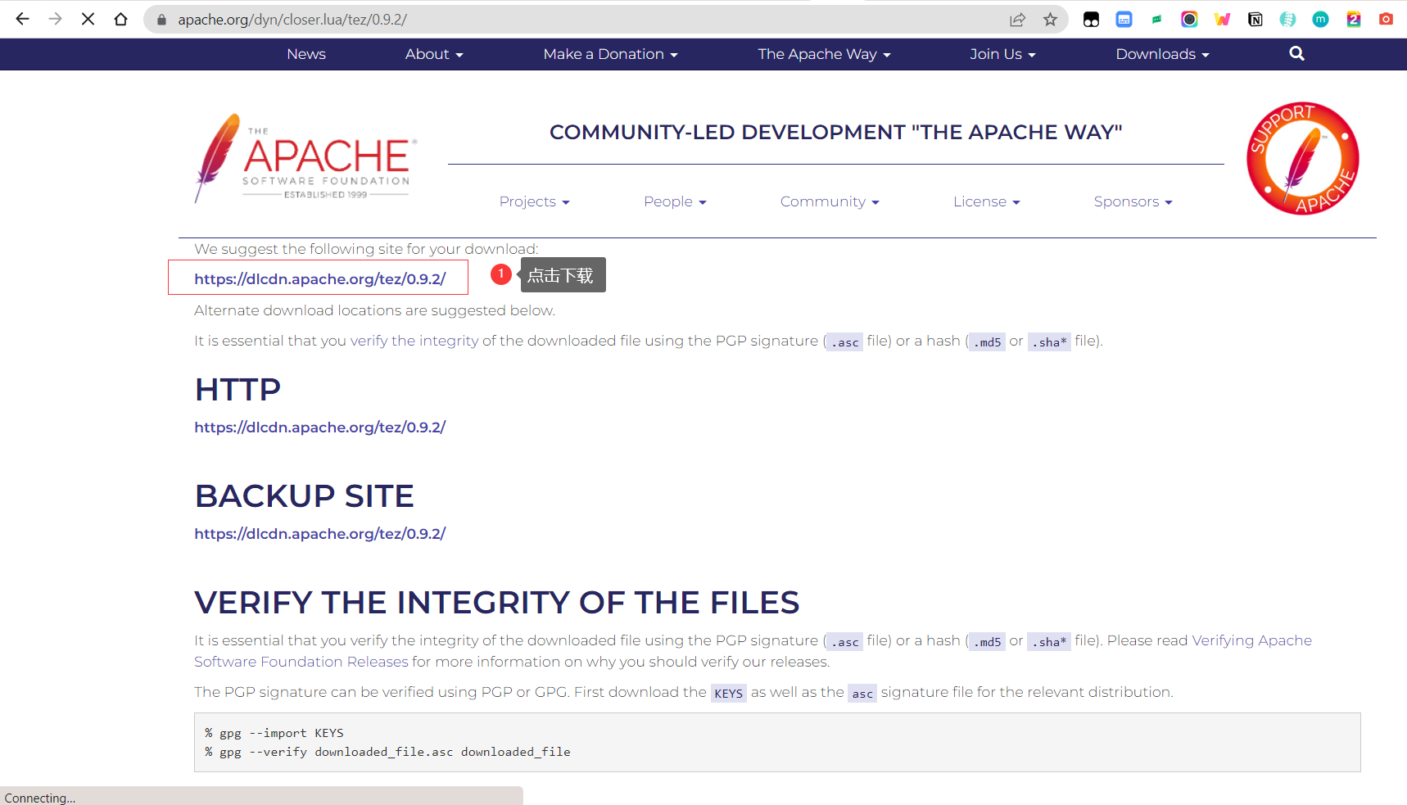
Task: Open the green chat bubble extension
Action: [x=1156, y=20]
